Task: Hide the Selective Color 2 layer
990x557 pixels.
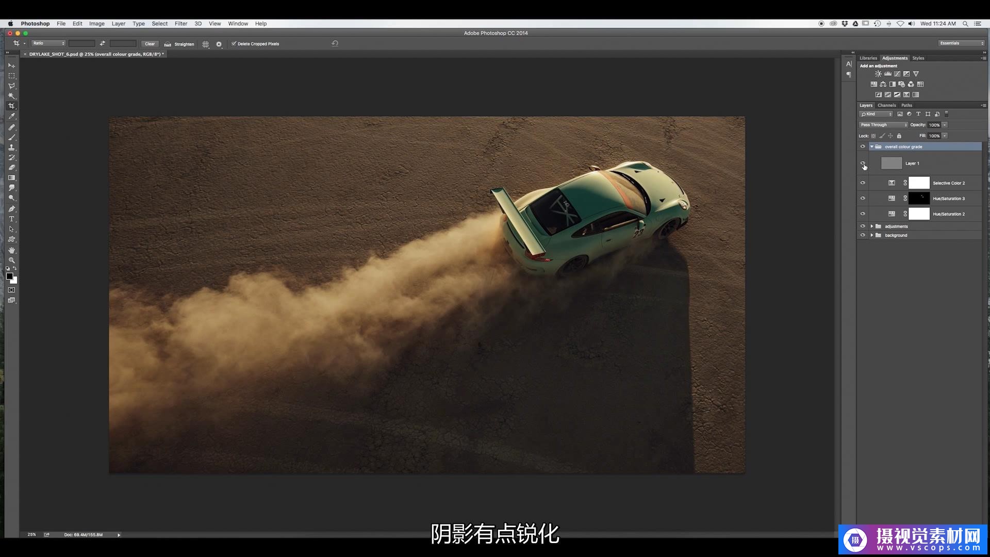Action: point(863,183)
